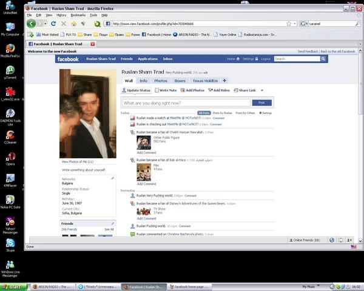Open Inbox in Facebook navigation
The image size is (364, 291).
coord(167,59)
